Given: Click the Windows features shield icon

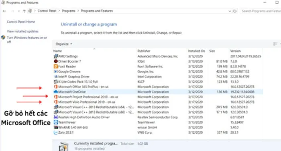Looking at the screenshot, I should pyautogui.click(x=3, y=37).
